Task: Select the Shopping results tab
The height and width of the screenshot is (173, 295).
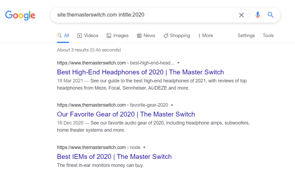Action: coord(177,36)
